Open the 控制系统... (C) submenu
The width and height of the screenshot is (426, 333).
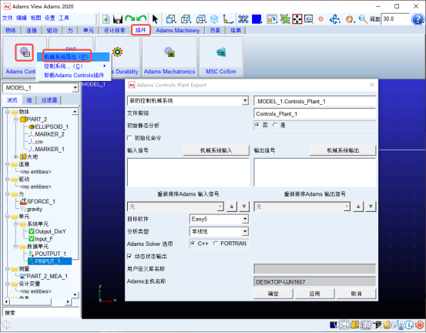coord(73,66)
